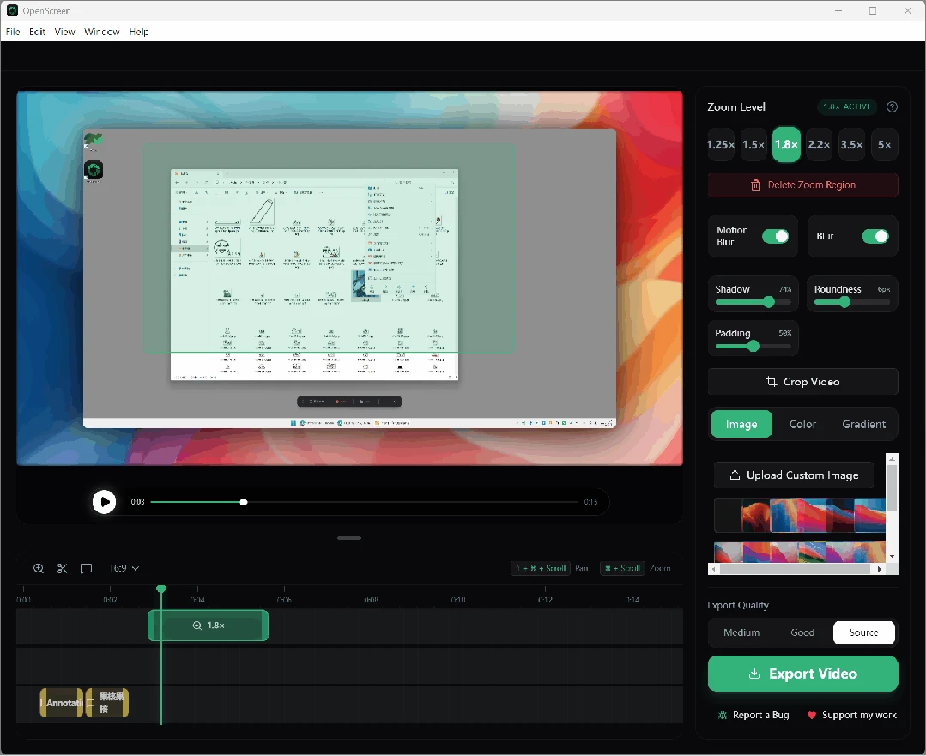Viewport: 926px width, 756px height.
Task: Adjust the Padding slider
Action: (x=753, y=346)
